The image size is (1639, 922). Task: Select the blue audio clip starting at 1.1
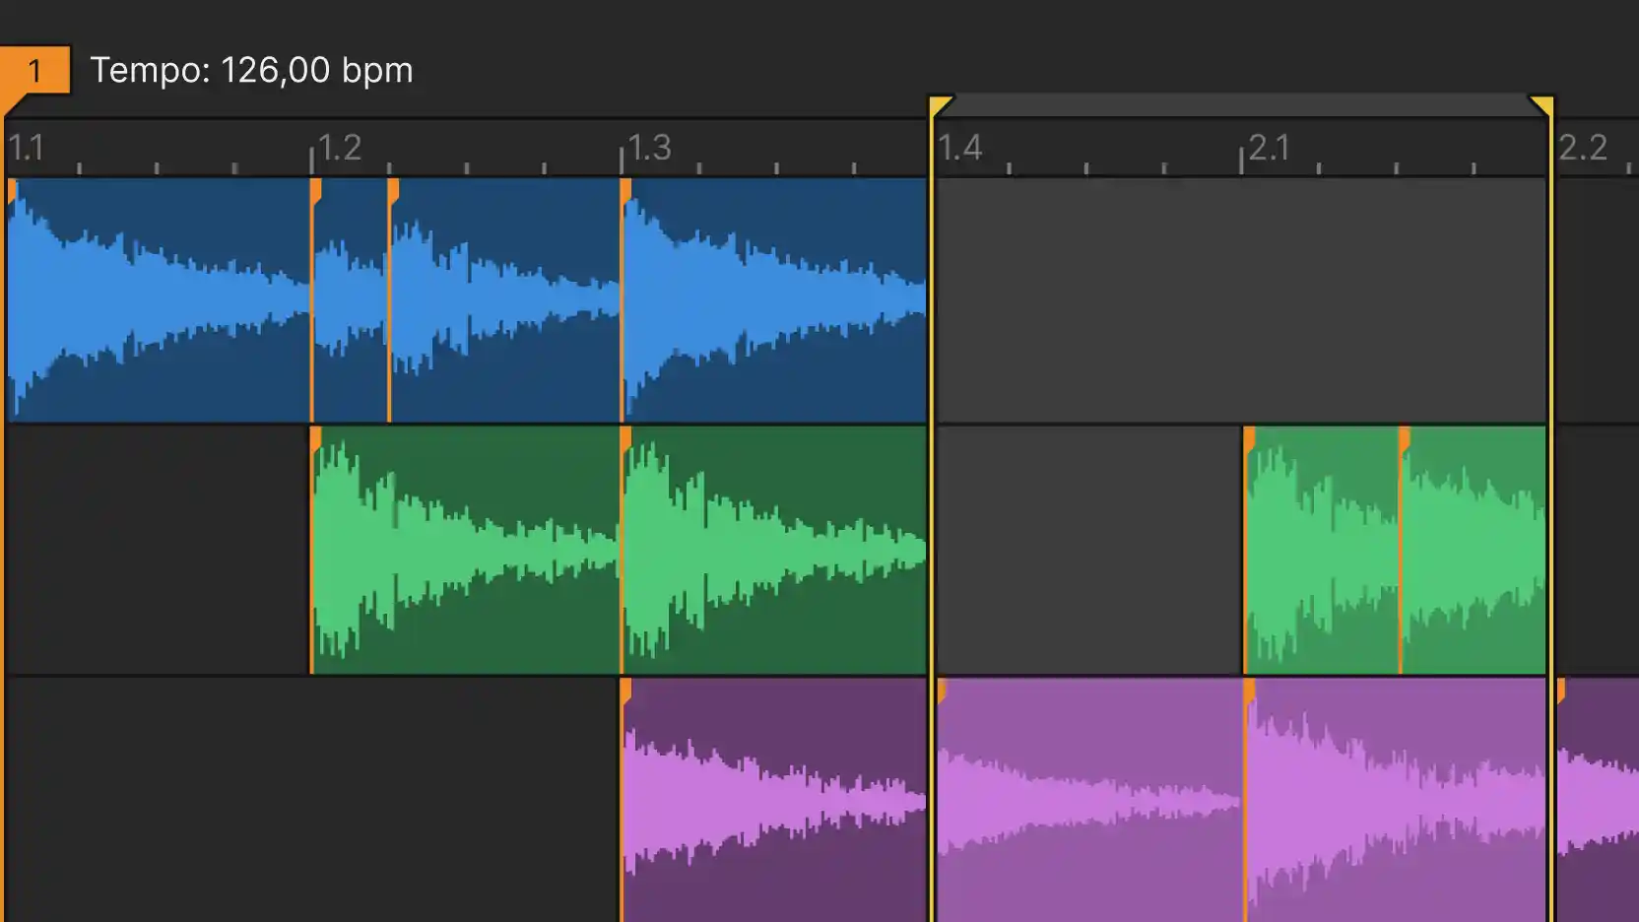pos(158,300)
